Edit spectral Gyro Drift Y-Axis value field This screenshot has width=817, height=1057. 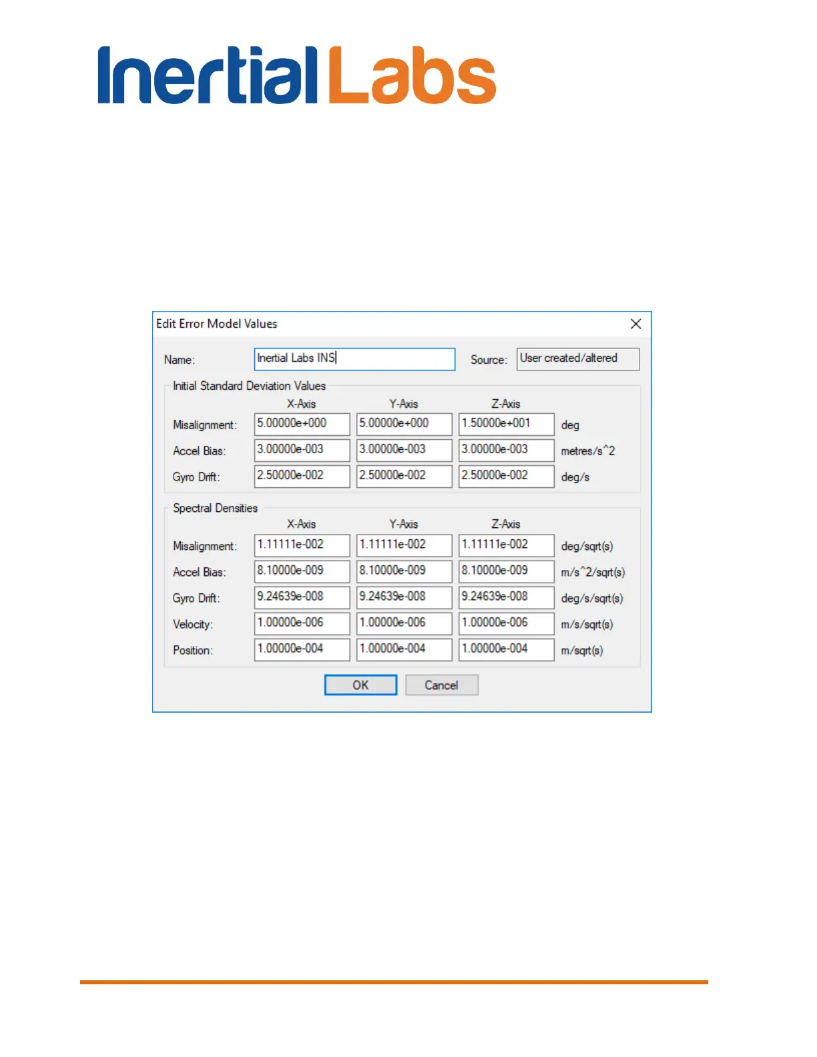click(x=404, y=597)
